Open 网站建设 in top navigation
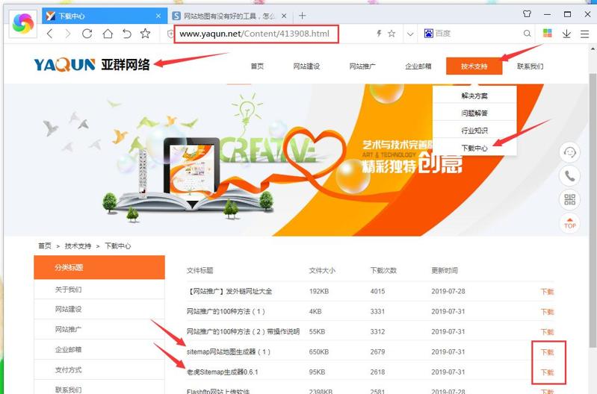The image size is (597, 394). pos(306,66)
